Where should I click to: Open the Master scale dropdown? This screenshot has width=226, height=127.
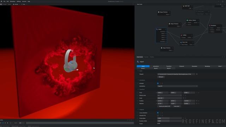pos(169,95)
